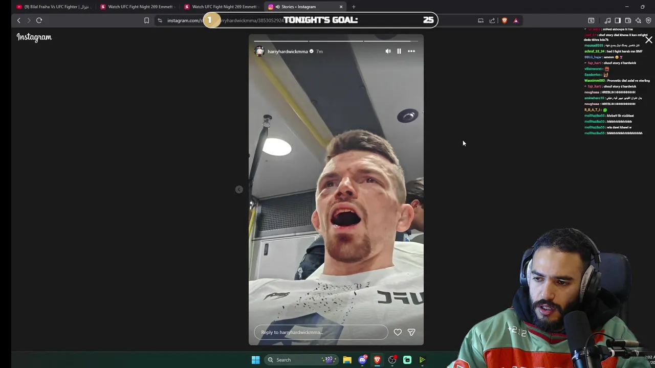The height and width of the screenshot is (368, 655).
Task: Open OBS Studio from taskbar
Action: point(392,360)
